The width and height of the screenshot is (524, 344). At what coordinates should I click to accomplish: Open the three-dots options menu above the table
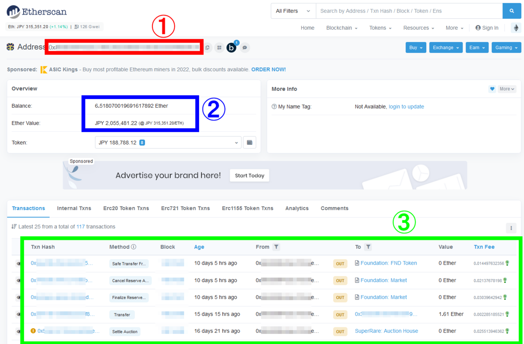point(511,228)
